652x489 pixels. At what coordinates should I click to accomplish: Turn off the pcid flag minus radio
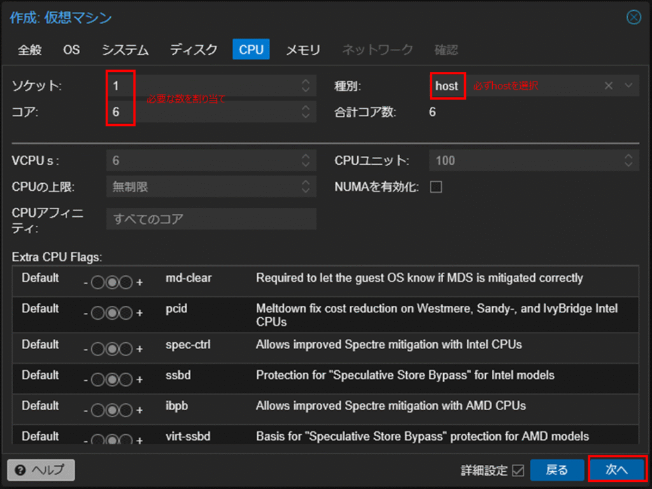tap(97, 313)
